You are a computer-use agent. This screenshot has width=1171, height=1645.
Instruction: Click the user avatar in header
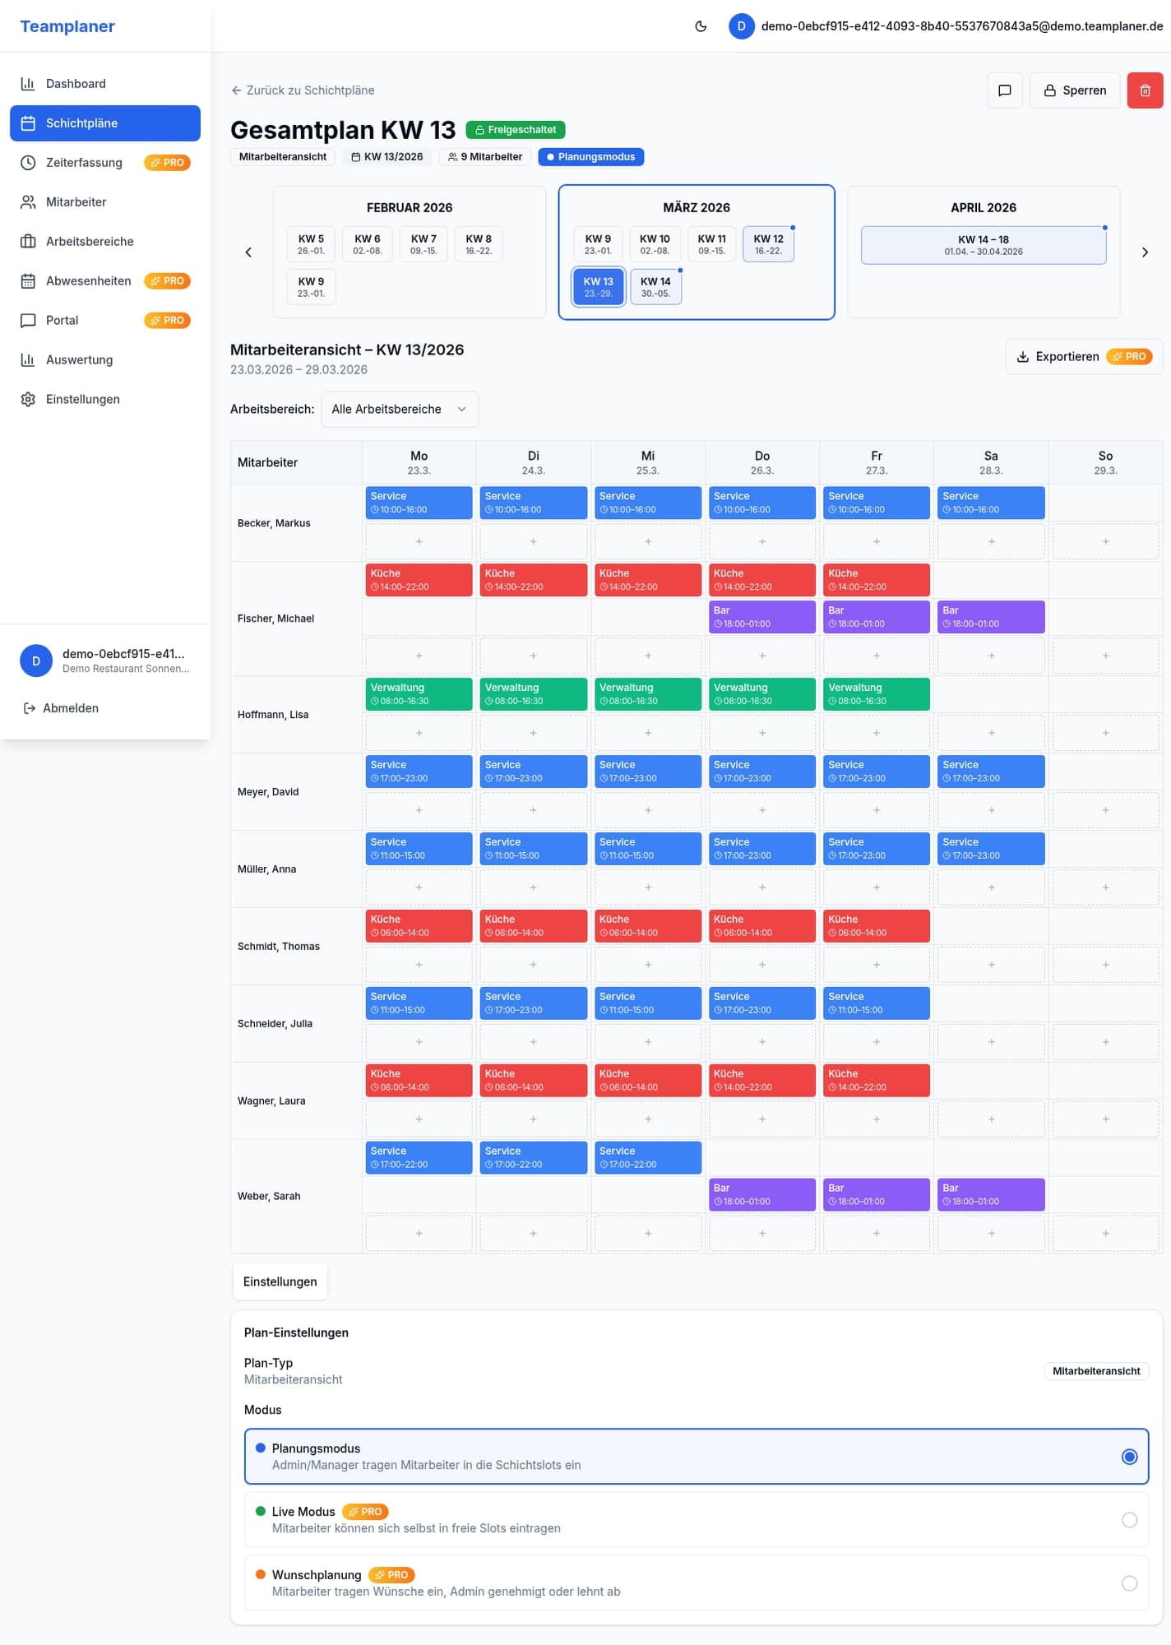click(741, 26)
